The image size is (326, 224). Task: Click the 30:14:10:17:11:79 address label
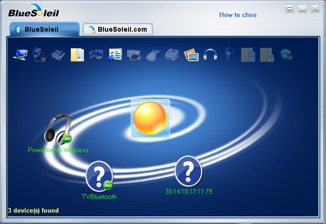188,191
